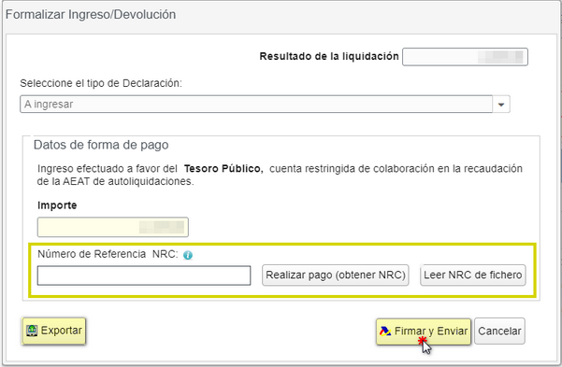Image resolution: width=562 pixels, height=367 pixels.
Task: Click Firmar y Enviar button
Action: (x=424, y=332)
